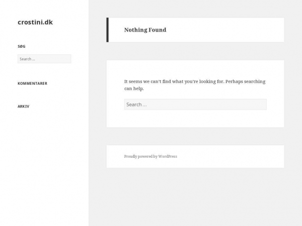Click the empty footer area beside the WordPress link
The image size is (302, 226).
tap(229, 156)
